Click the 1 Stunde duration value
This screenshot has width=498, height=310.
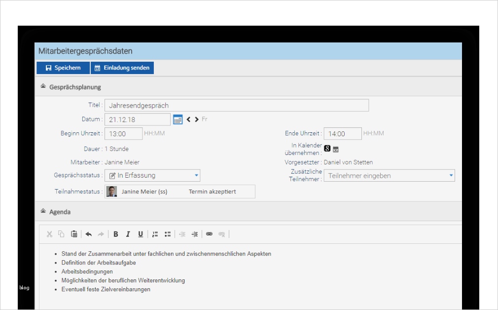coord(116,149)
